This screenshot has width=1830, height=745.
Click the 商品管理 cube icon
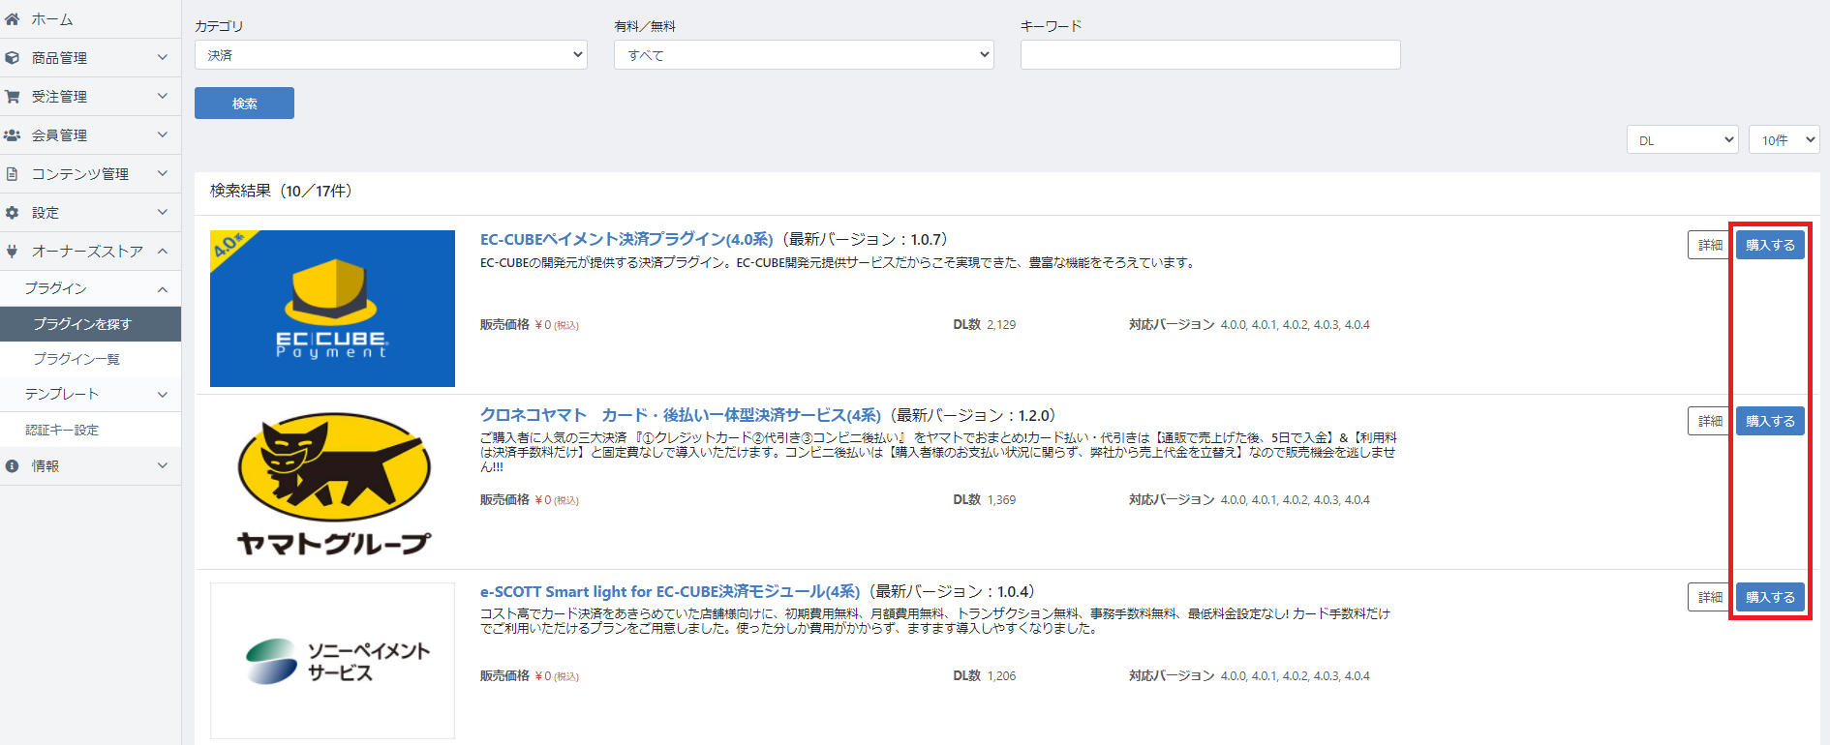[13, 58]
